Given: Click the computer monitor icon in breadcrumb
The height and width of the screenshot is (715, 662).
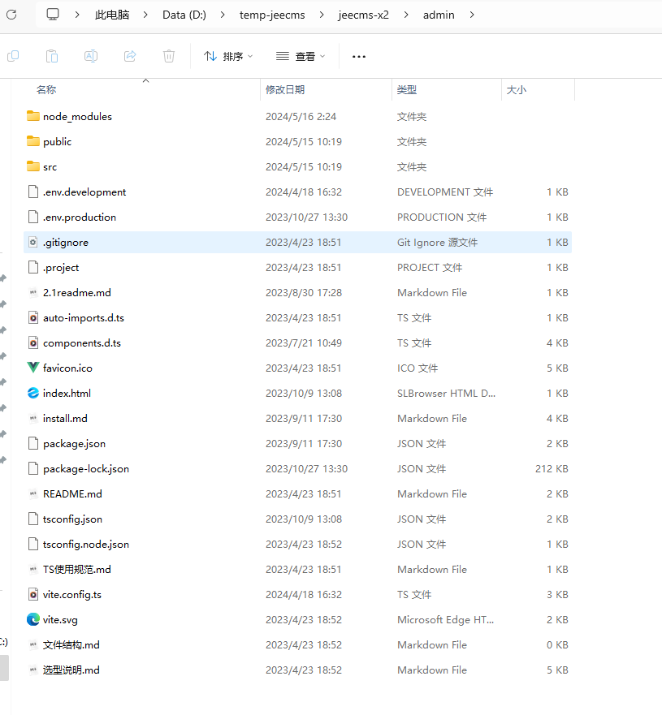Looking at the screenshot, I should (53, 15).
